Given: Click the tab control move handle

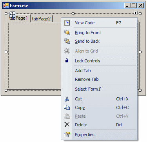Looking at the screenshot, I should pos(13,14).
